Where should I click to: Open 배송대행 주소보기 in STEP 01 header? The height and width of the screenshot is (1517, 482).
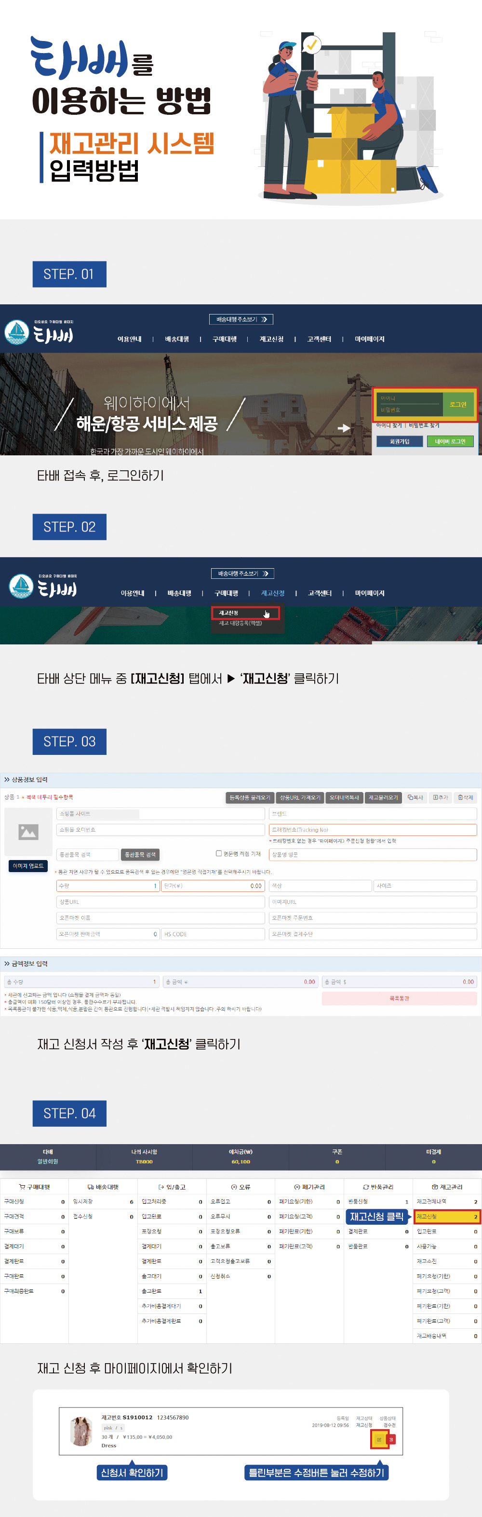241,319
